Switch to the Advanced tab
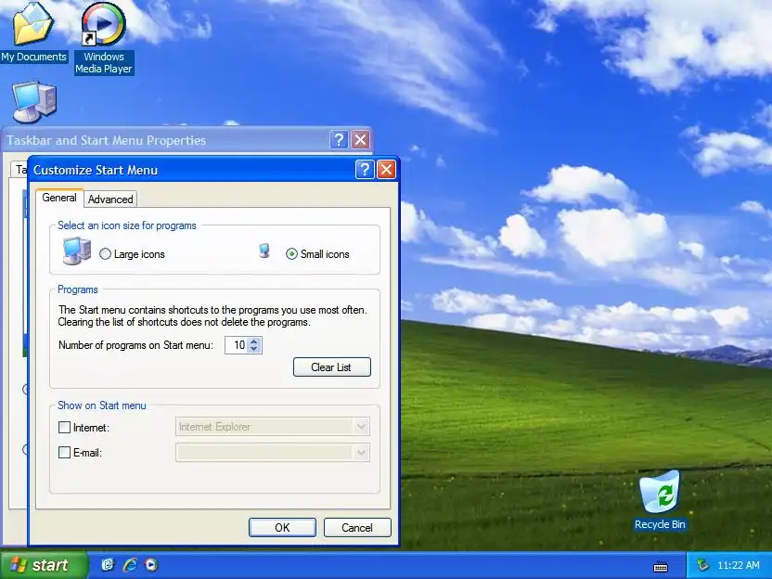The height and width of the screenshot is (579, 772). (110, 199)
